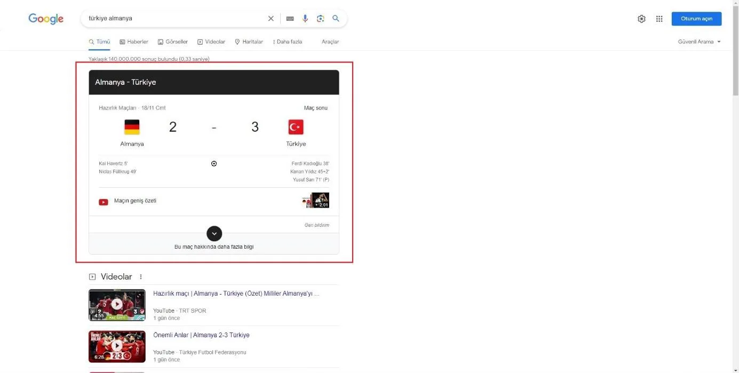
Task: Click the 'Hazırlık Maçları · 18/11 Cmt' text
Action: (x=132, y=108)
